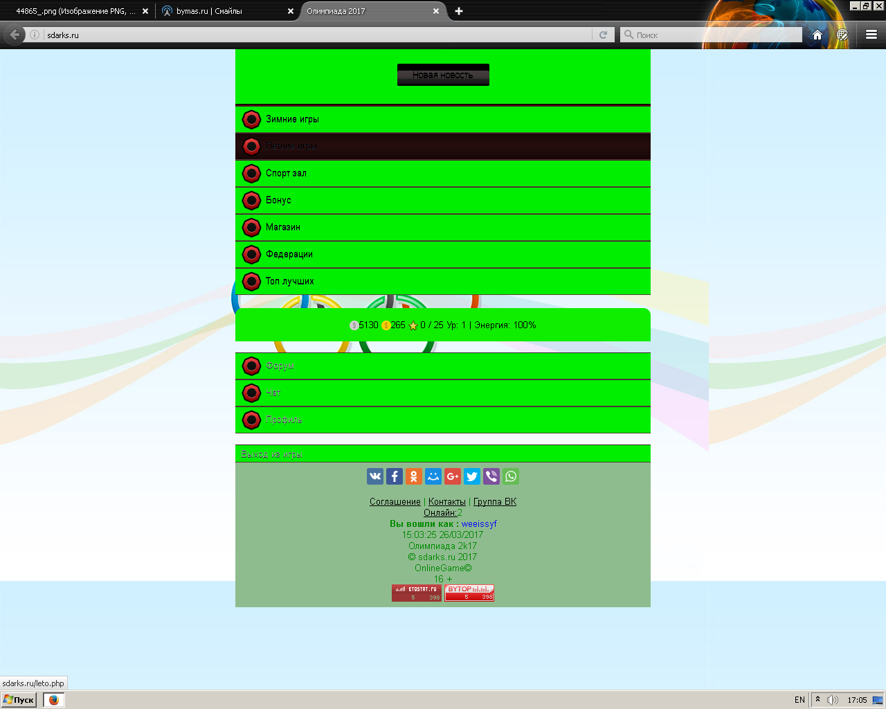Open a new browser tab
The image size is (886, 709).
pyautogui.click(x=459, y=11)
